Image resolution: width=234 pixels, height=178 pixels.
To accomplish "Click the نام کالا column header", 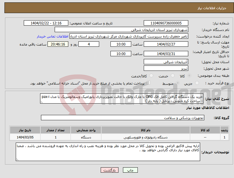I will [x=146, y=130].
